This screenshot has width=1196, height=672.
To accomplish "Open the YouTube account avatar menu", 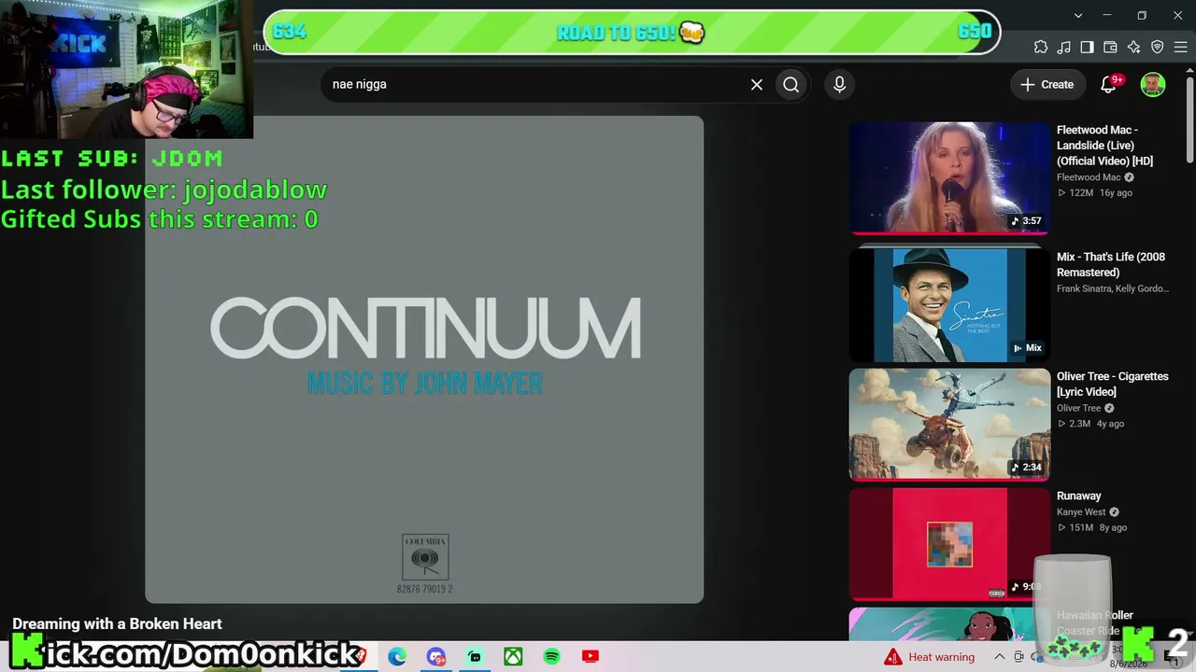I will 1153,84.
